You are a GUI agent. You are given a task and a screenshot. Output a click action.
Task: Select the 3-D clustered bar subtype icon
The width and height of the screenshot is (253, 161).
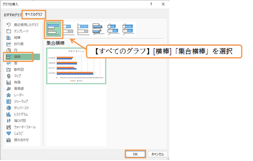(x=98, y=29)
